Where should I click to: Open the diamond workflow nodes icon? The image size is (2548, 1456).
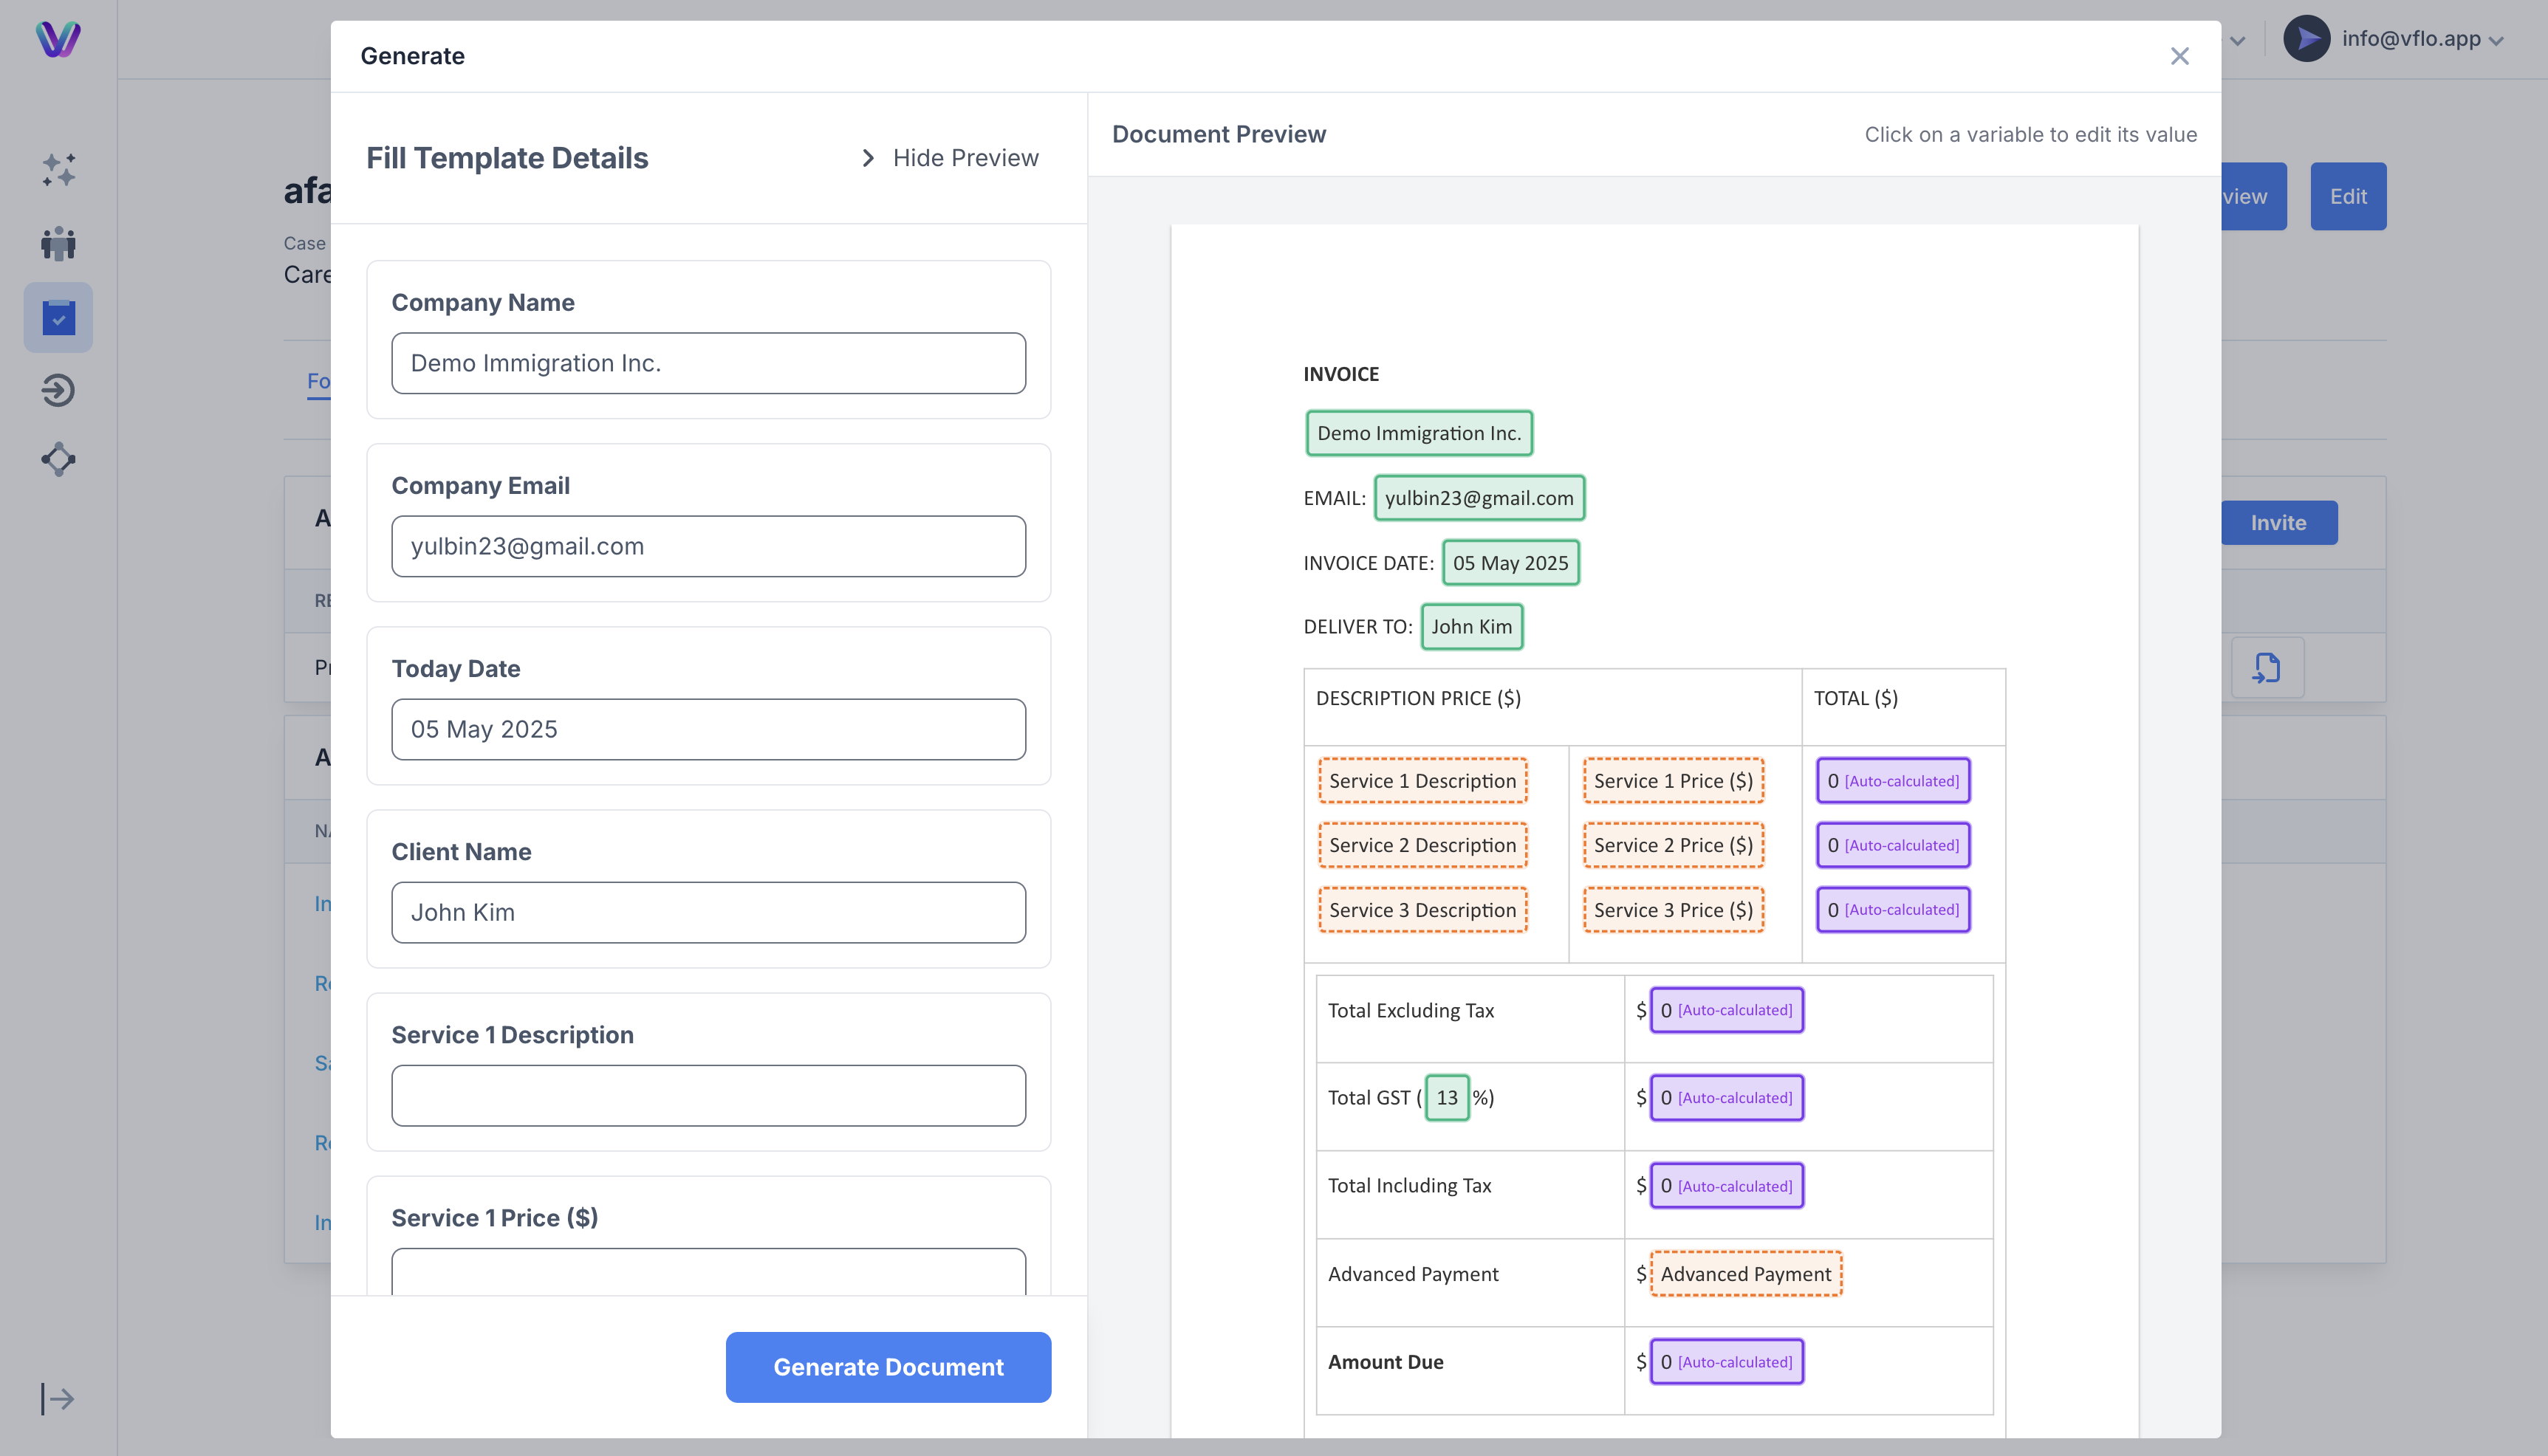coord(58,459)
